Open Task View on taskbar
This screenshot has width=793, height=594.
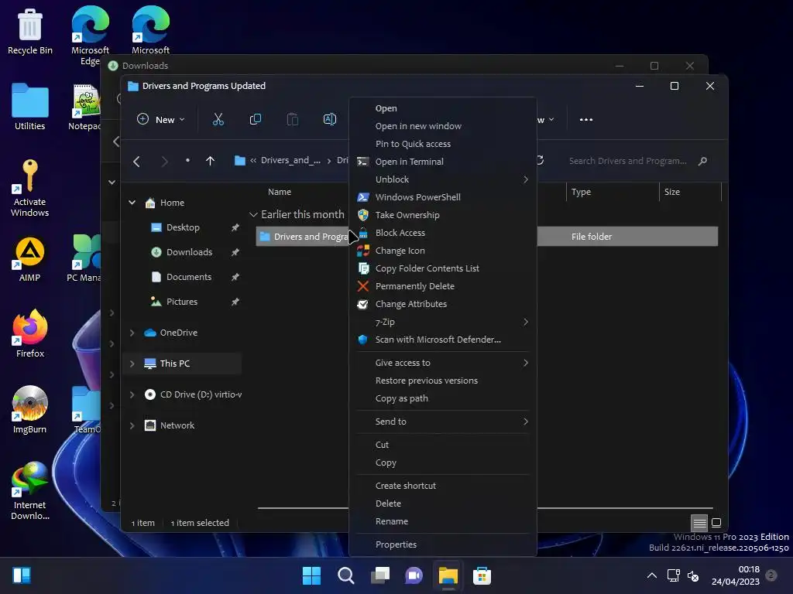pyautogui.click(x=380, y=575)
